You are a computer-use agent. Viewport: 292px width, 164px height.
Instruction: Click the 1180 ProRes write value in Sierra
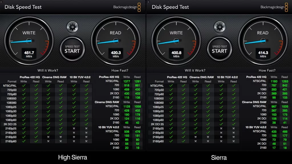click(274, 81)
